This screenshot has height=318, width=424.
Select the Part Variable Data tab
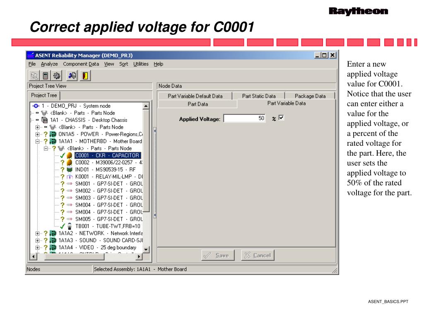click(287, 103)
